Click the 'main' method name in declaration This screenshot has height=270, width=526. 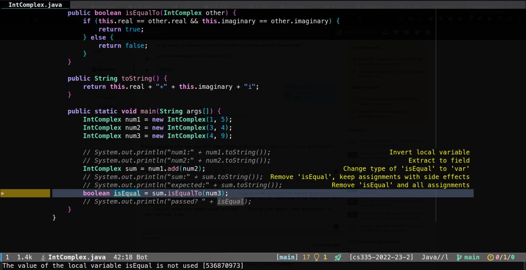point(148,111)
